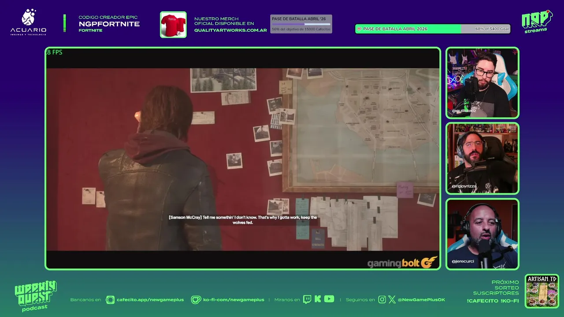The image size is (564, 317).
Task: Click the Cafecitos goal progress bar
Action: 301,24
